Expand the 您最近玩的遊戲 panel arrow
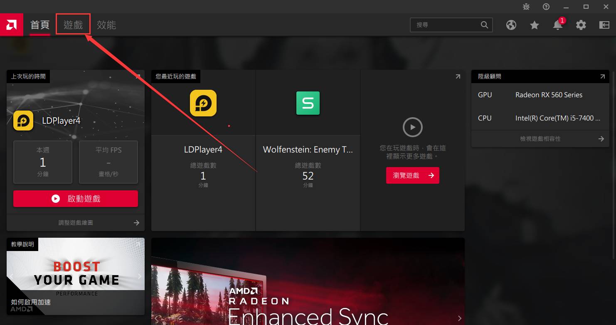 [x=458, y=76]
